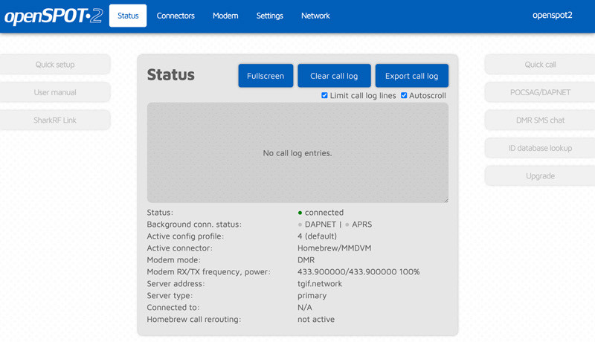Select the 'Homebrew/MMDVM' connector value
This screenshot has width=595, height=342.
coord(334,248)
